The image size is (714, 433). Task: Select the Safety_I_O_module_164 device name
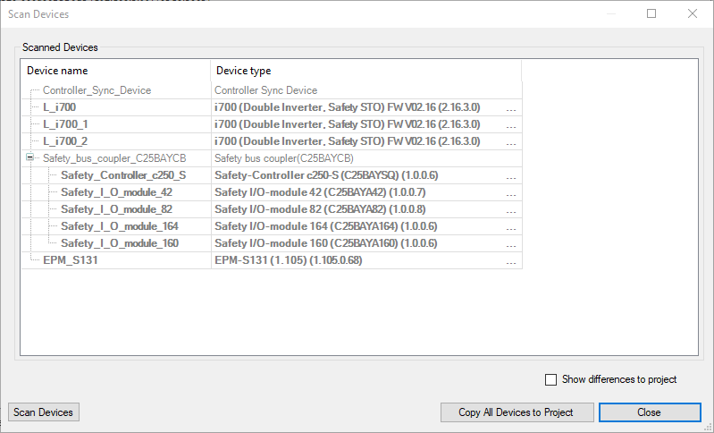pyautogui.click(x=120, y=226)
